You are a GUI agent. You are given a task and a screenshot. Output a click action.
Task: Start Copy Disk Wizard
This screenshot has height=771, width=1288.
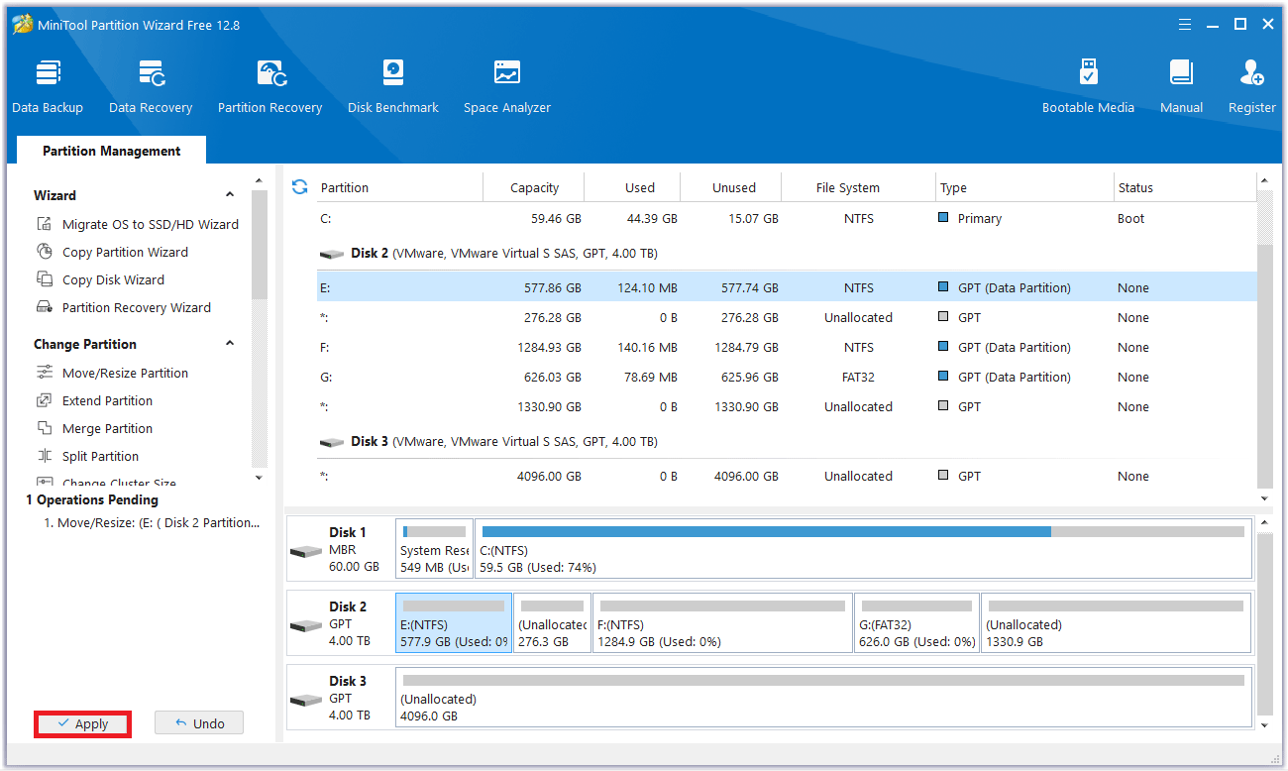100,279
